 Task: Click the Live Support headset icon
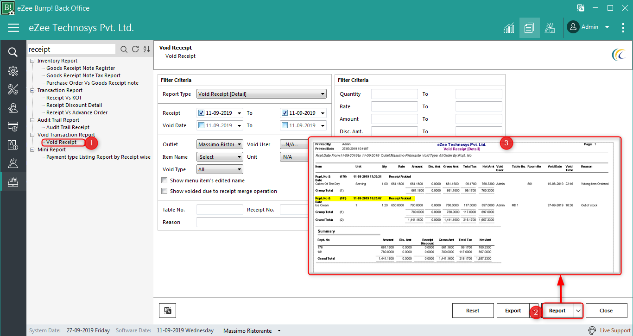click(592, 330)
